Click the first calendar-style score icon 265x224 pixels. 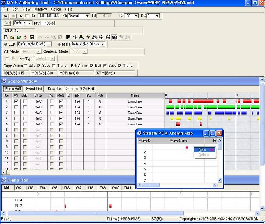pos(95,37)
